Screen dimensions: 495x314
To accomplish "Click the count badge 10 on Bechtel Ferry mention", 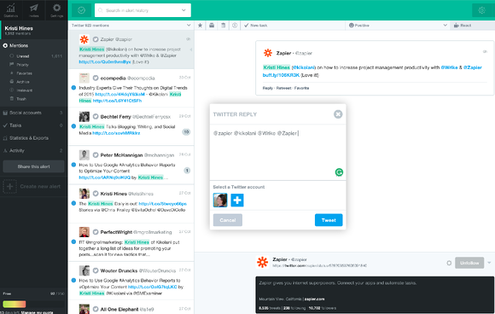I will (x=186, y=131).
